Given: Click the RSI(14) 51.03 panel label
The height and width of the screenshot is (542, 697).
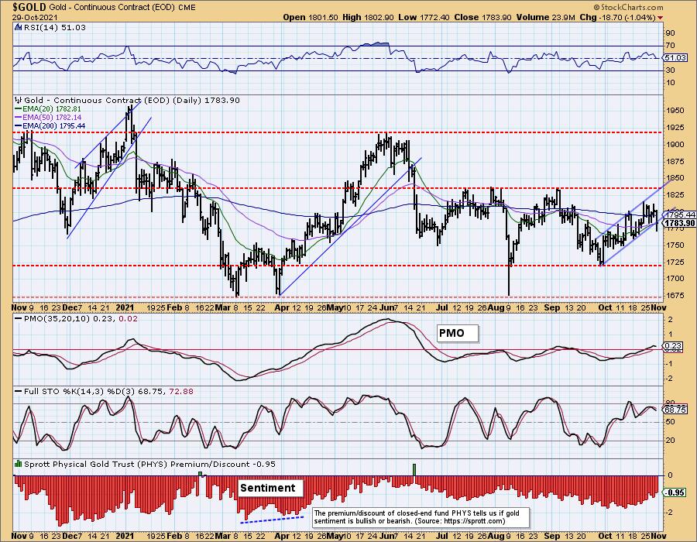Looking at the screenshot, I should [55, 27].
